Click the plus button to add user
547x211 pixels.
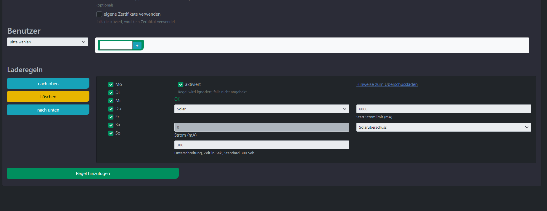pos(137,45)
